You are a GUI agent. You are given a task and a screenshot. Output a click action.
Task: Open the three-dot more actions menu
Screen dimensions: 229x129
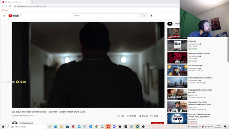162,116
